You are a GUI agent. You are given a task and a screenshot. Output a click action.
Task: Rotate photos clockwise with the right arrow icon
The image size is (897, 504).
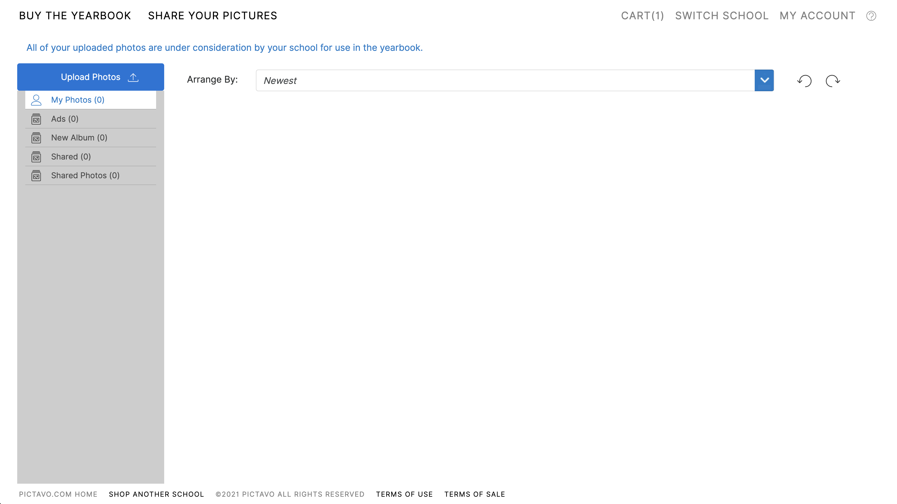833,81
